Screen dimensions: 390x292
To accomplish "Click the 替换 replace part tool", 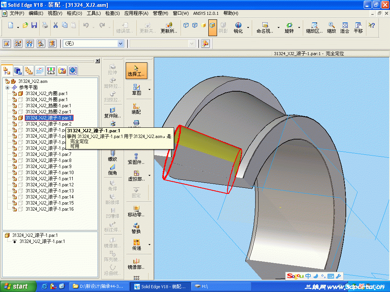I will click(x=136, y=228).
